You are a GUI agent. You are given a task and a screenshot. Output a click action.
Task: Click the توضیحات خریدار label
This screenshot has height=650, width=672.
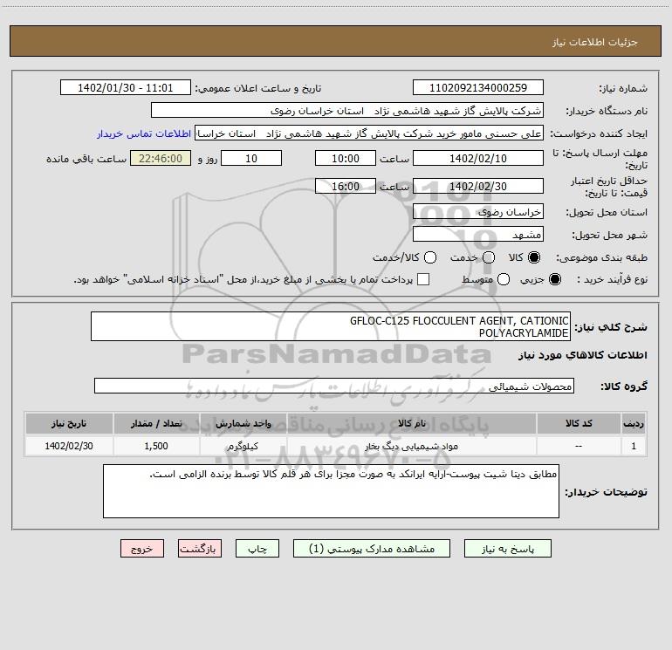pos(606,492)
